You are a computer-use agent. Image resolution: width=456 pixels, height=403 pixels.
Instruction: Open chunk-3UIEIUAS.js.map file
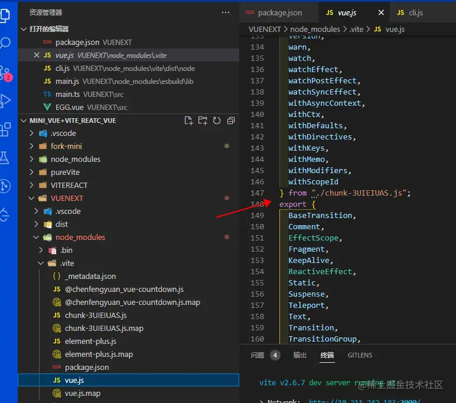coord(128,328)
